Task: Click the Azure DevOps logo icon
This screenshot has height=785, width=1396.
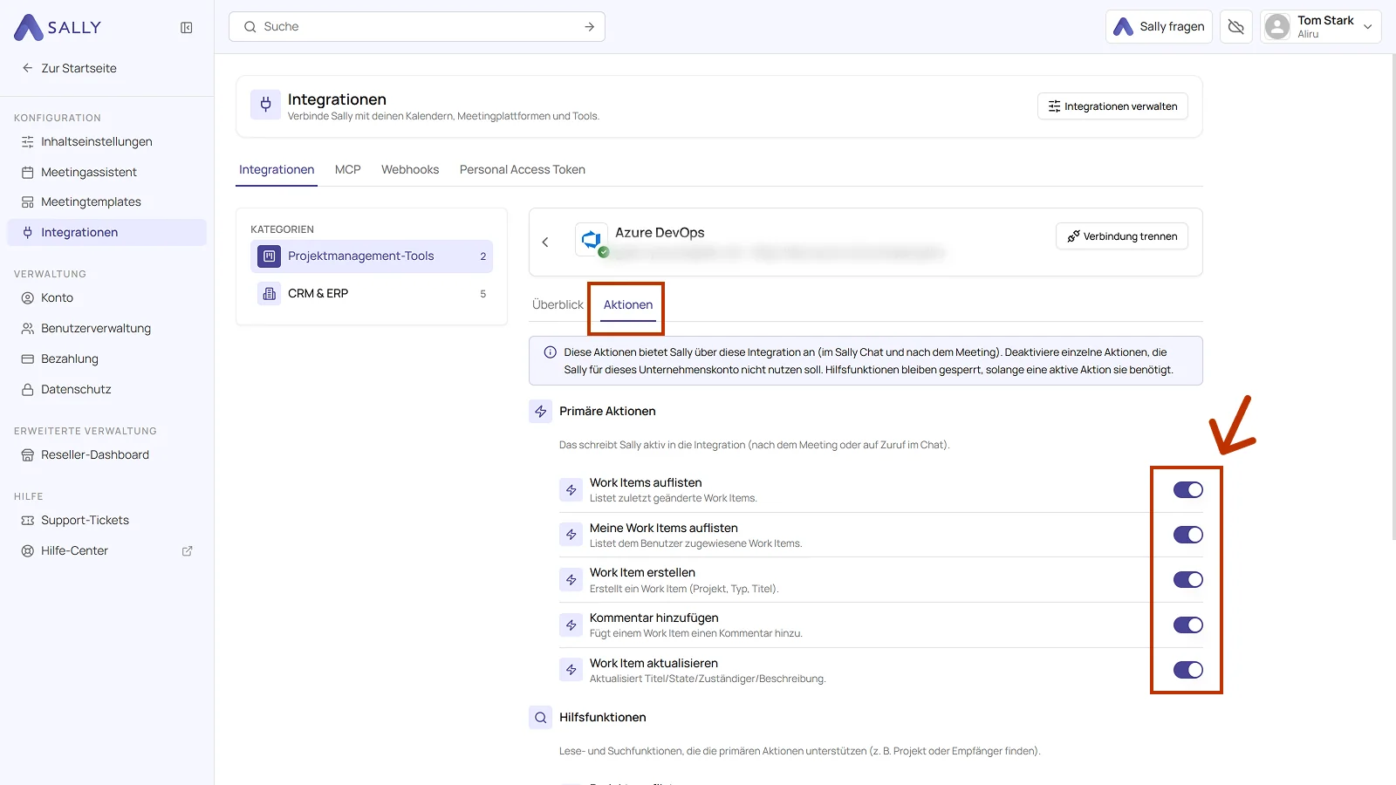Action: click(x=592, y=239)
